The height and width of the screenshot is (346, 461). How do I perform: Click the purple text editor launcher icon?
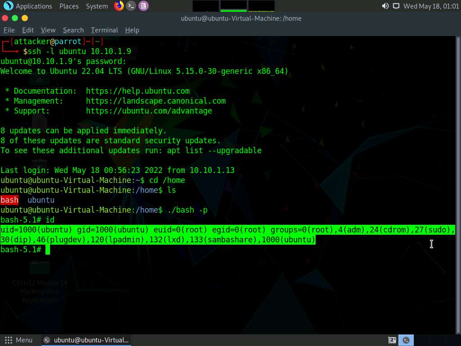click(143, 6)
